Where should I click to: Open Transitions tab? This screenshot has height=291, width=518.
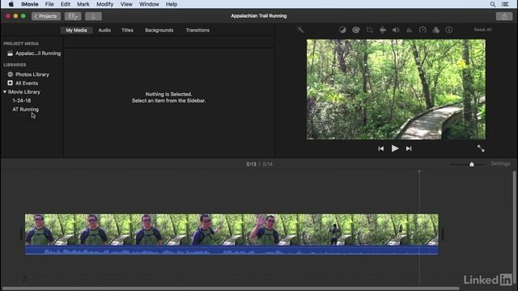point(197,30)
